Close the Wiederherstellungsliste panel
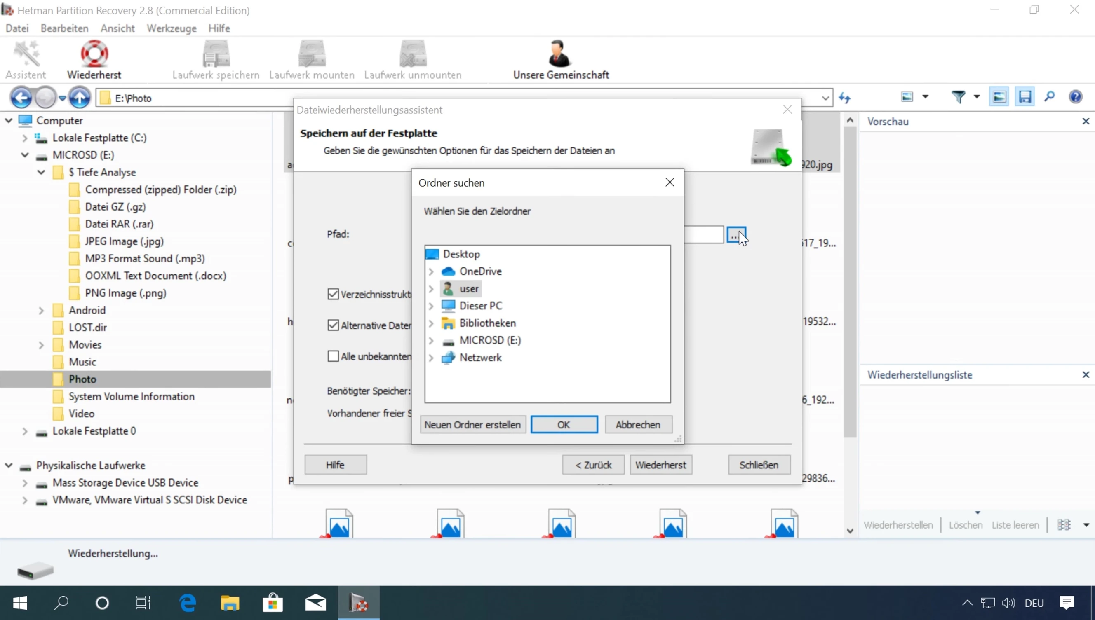The height and width of the screenshot is (620, 1095). pyautogui.click(x=1086, y=375)
